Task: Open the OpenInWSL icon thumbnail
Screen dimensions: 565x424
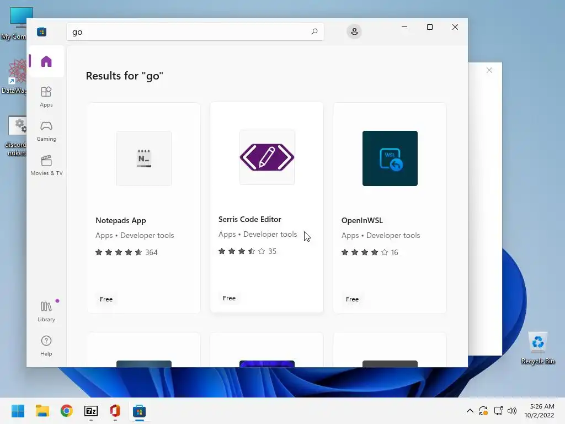Action: click(x=390, y=158)
